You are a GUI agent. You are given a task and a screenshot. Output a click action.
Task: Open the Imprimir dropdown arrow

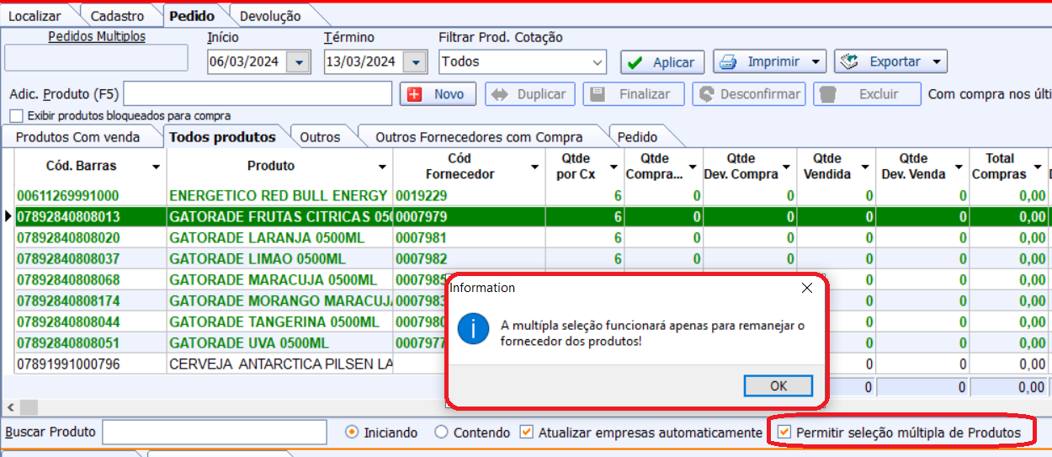816,61
